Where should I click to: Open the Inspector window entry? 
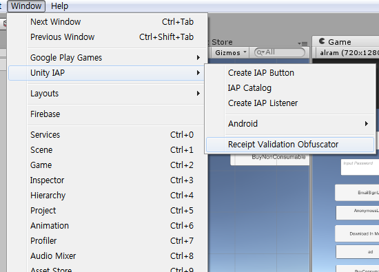click(107, 180)
